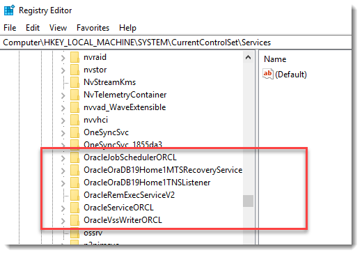This screenshot has width=362, height=255.
Task: Select the ossrv key label
Action: coord(93,233)
